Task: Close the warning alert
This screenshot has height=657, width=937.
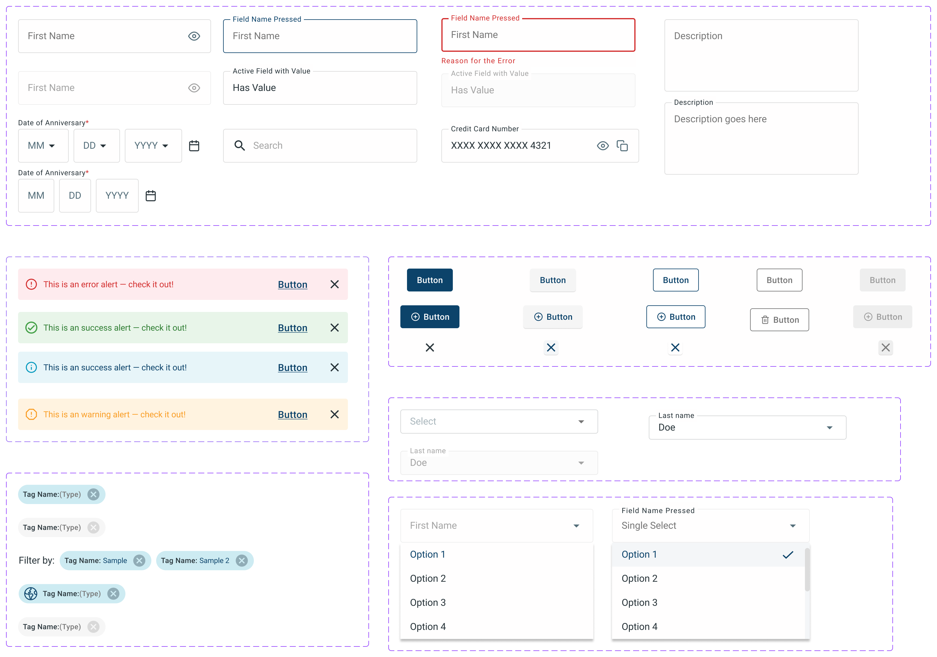Action: [x=334, y=415]
